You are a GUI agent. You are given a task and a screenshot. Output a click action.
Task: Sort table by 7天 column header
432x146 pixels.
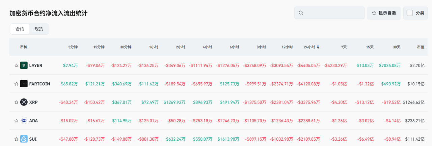pyautogui.click(x=344, y=47)
